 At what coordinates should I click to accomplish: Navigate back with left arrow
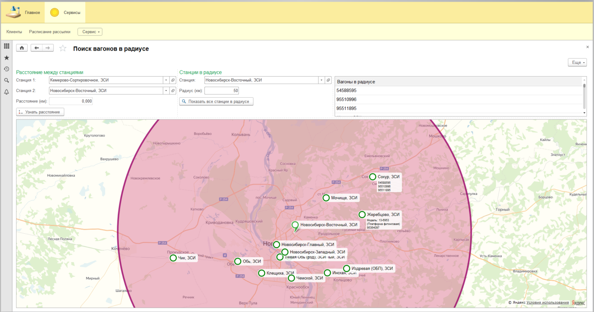37,48
